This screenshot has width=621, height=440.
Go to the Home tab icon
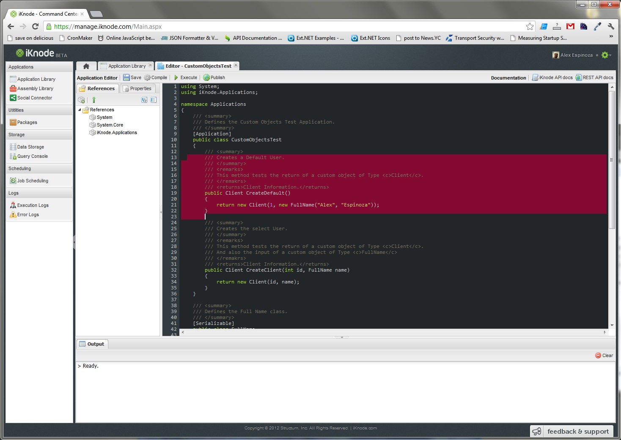tap(86, 66)
